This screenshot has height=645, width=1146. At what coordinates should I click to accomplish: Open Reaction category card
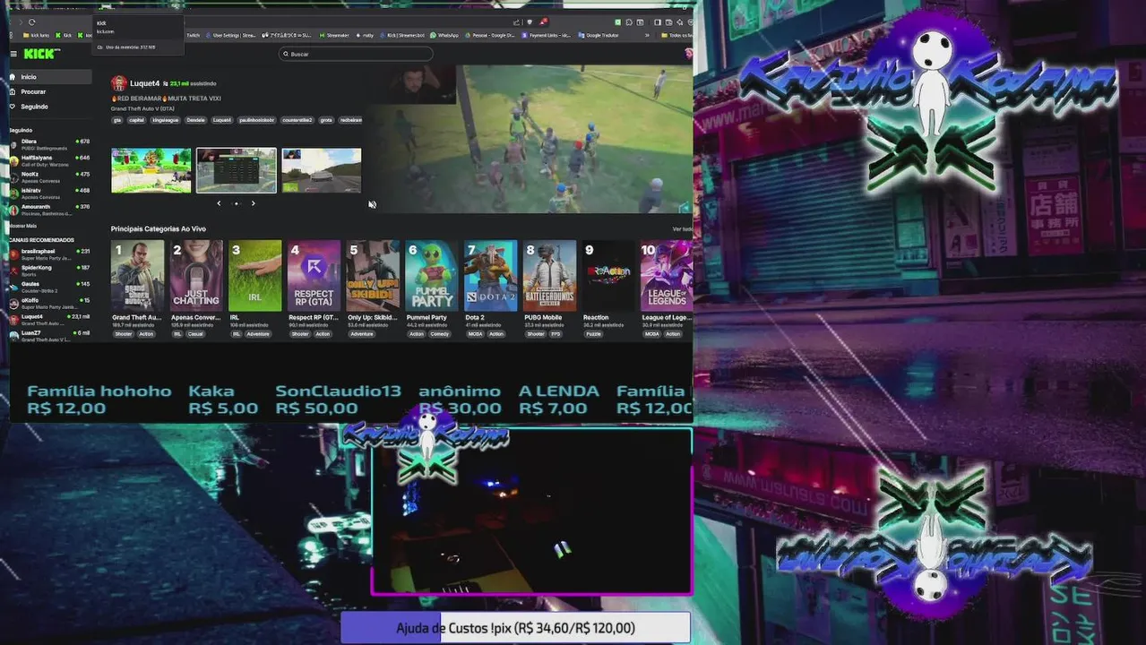coord(608,275)
